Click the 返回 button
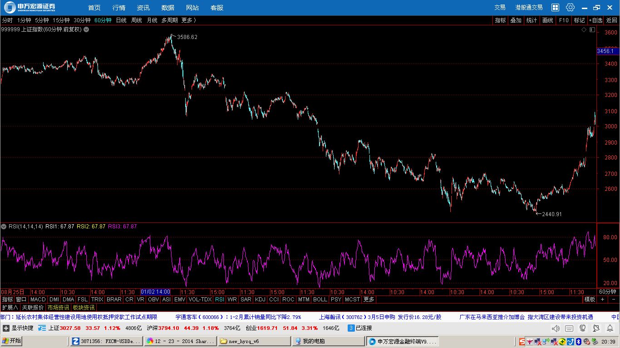The height and width of the screenshot is (348, 620). click(612, 20)
